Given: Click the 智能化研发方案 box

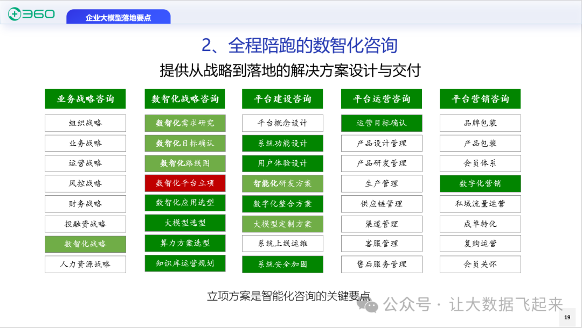Looking at the screenshot, I should pyautogui.click(x=282, y=183).
